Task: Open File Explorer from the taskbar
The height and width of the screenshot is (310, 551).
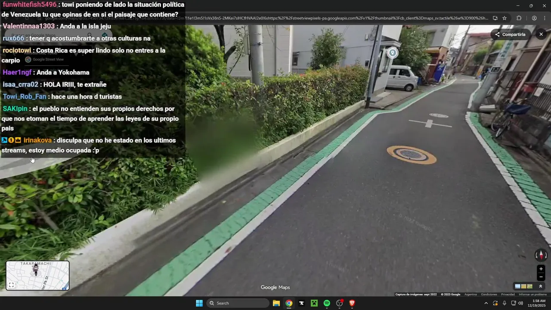Action: pos(276,303)
